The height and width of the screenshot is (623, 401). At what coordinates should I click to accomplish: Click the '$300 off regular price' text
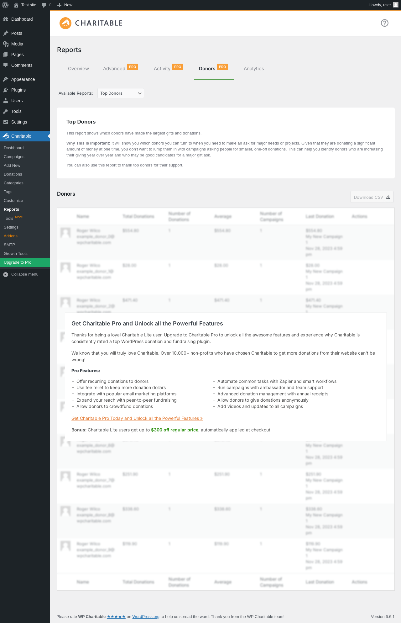click(174, 430)
